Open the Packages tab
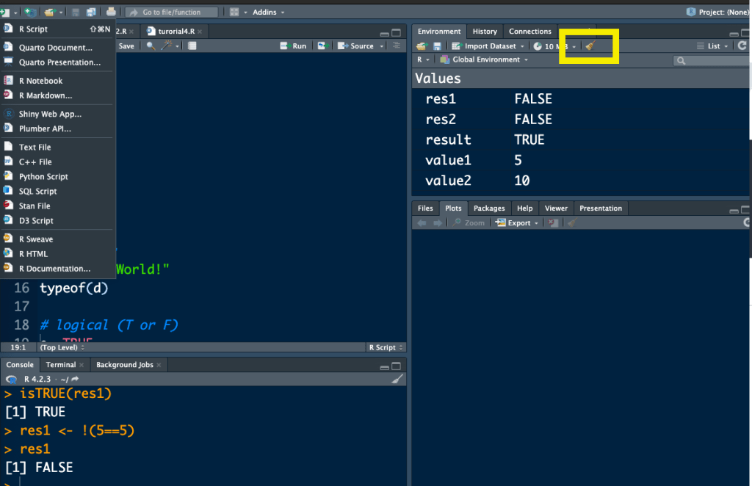This screenshot has height=486, width=752. click(489, 208)
